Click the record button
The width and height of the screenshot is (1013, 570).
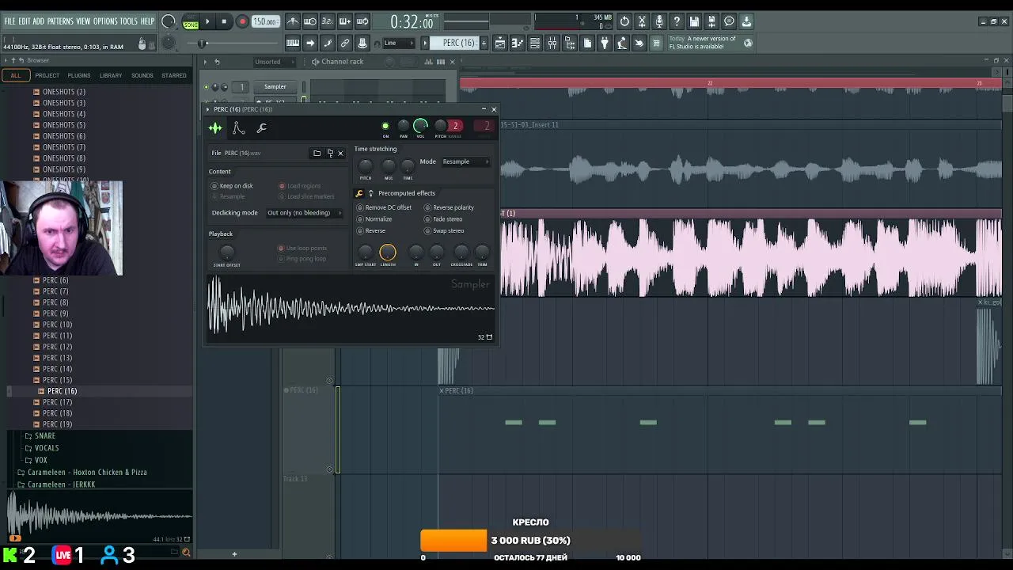[x=242, y=21]
